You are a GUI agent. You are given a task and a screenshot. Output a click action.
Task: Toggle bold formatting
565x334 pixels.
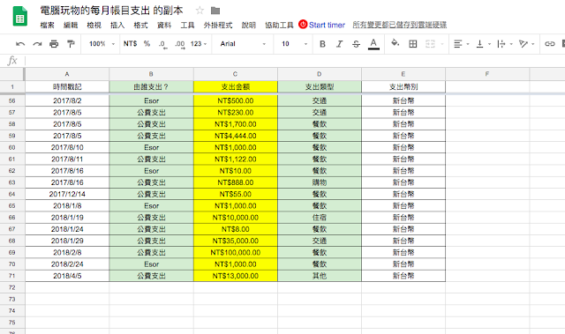point(322,44)
